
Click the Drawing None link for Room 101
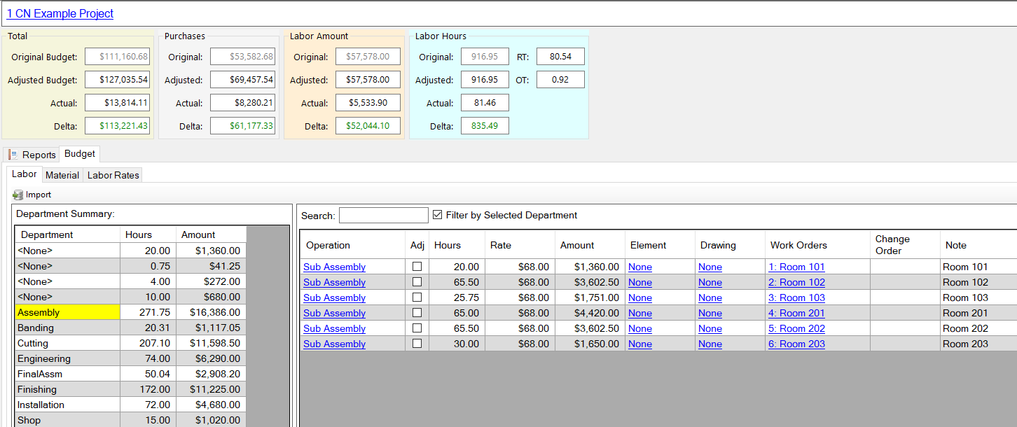tap(710, 267)
